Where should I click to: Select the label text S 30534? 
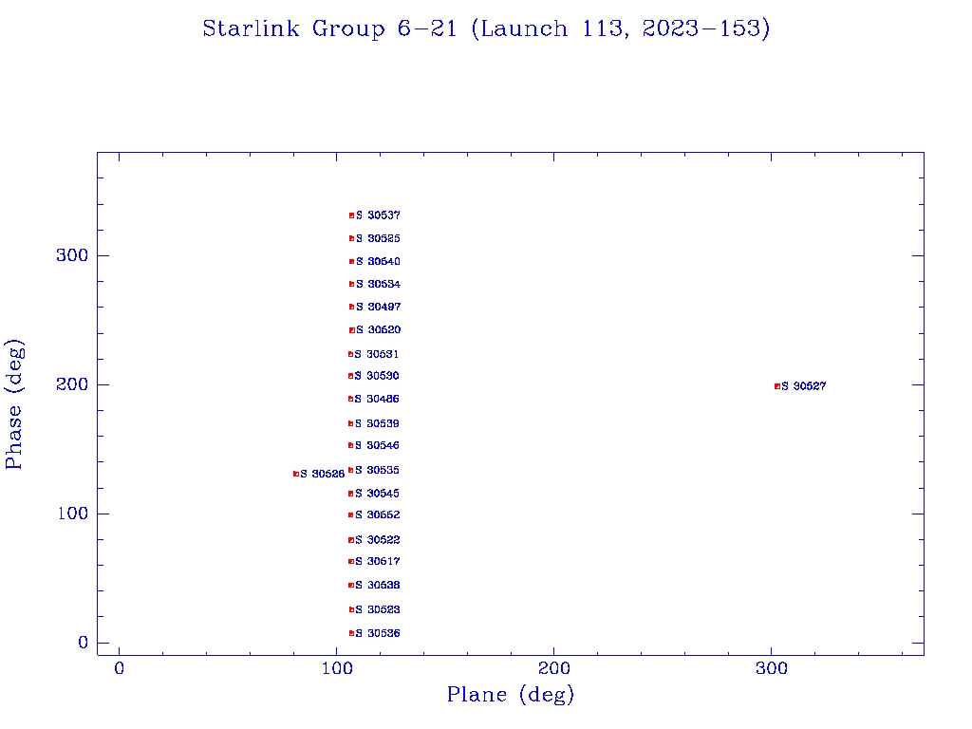[378, 285]
